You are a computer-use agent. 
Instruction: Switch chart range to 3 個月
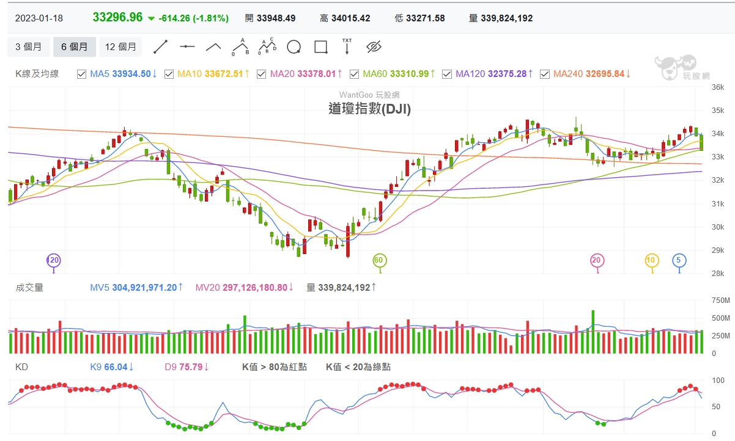28,47
